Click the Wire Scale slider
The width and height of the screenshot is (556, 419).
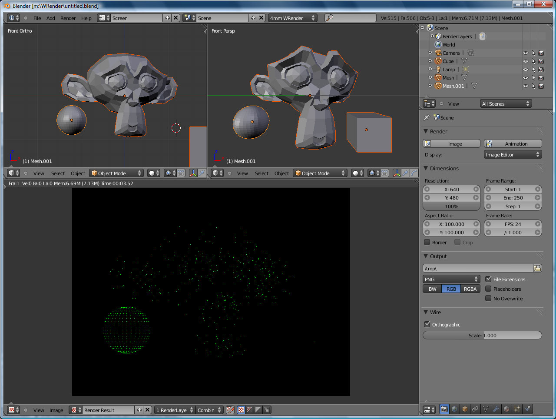482,335
